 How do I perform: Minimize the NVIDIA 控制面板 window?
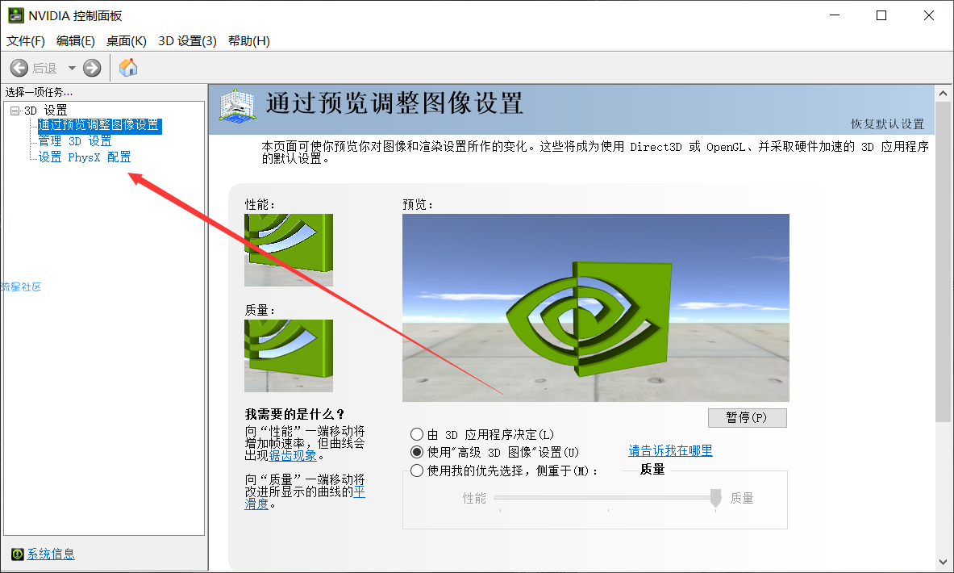click(x=835, y=15)
